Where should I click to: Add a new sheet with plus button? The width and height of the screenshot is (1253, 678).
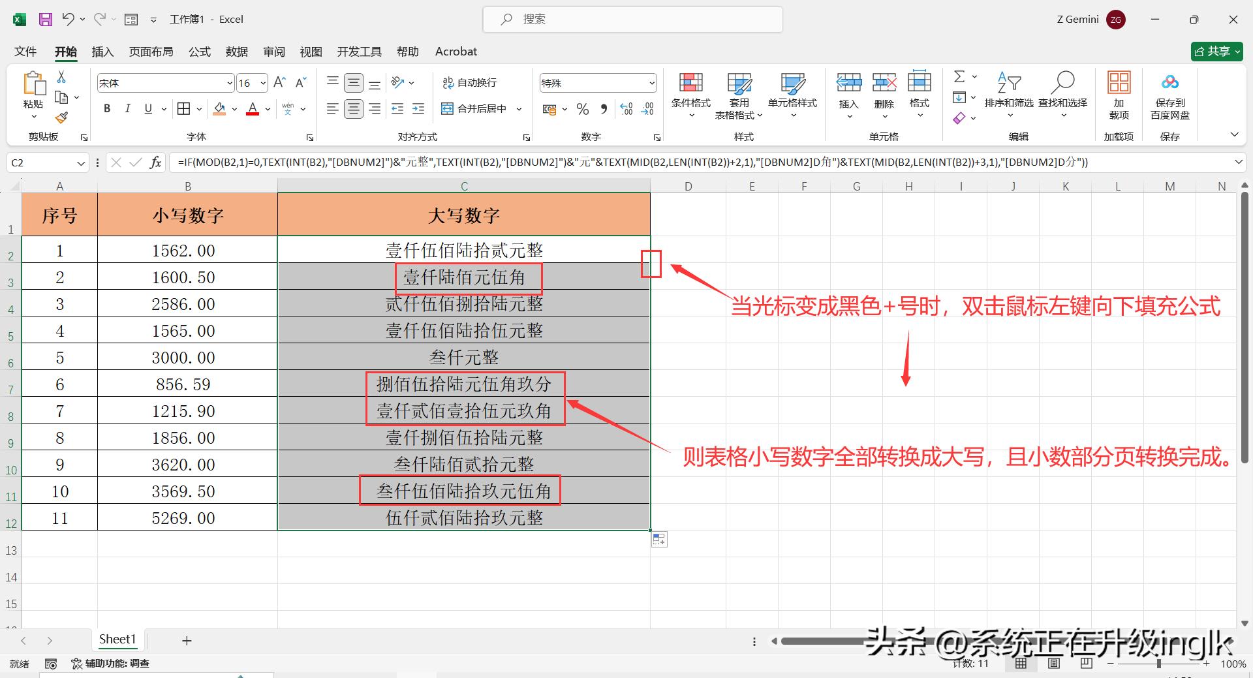click(187, 641)
